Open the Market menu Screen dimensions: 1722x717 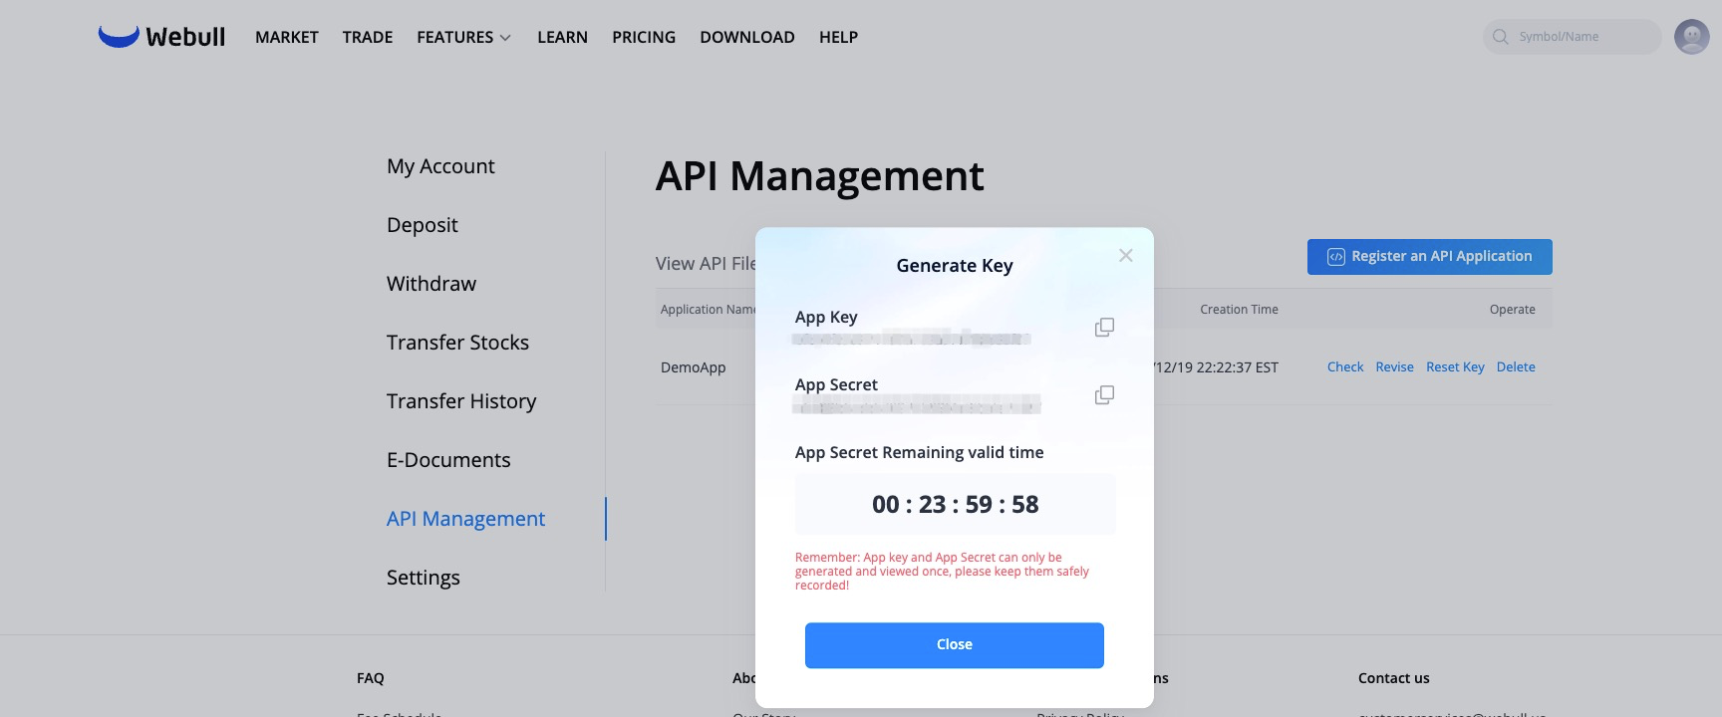[286, 37]
